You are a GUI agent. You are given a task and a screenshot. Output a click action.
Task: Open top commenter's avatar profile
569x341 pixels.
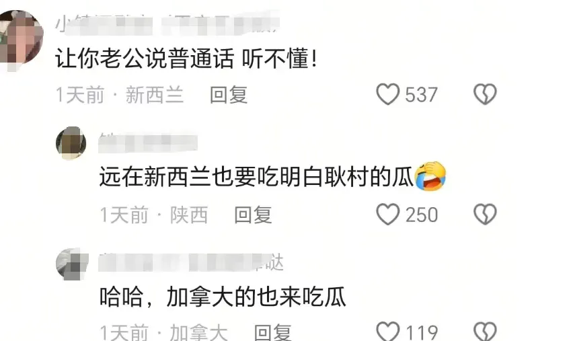pyautogui.click(x=20, y=39)
